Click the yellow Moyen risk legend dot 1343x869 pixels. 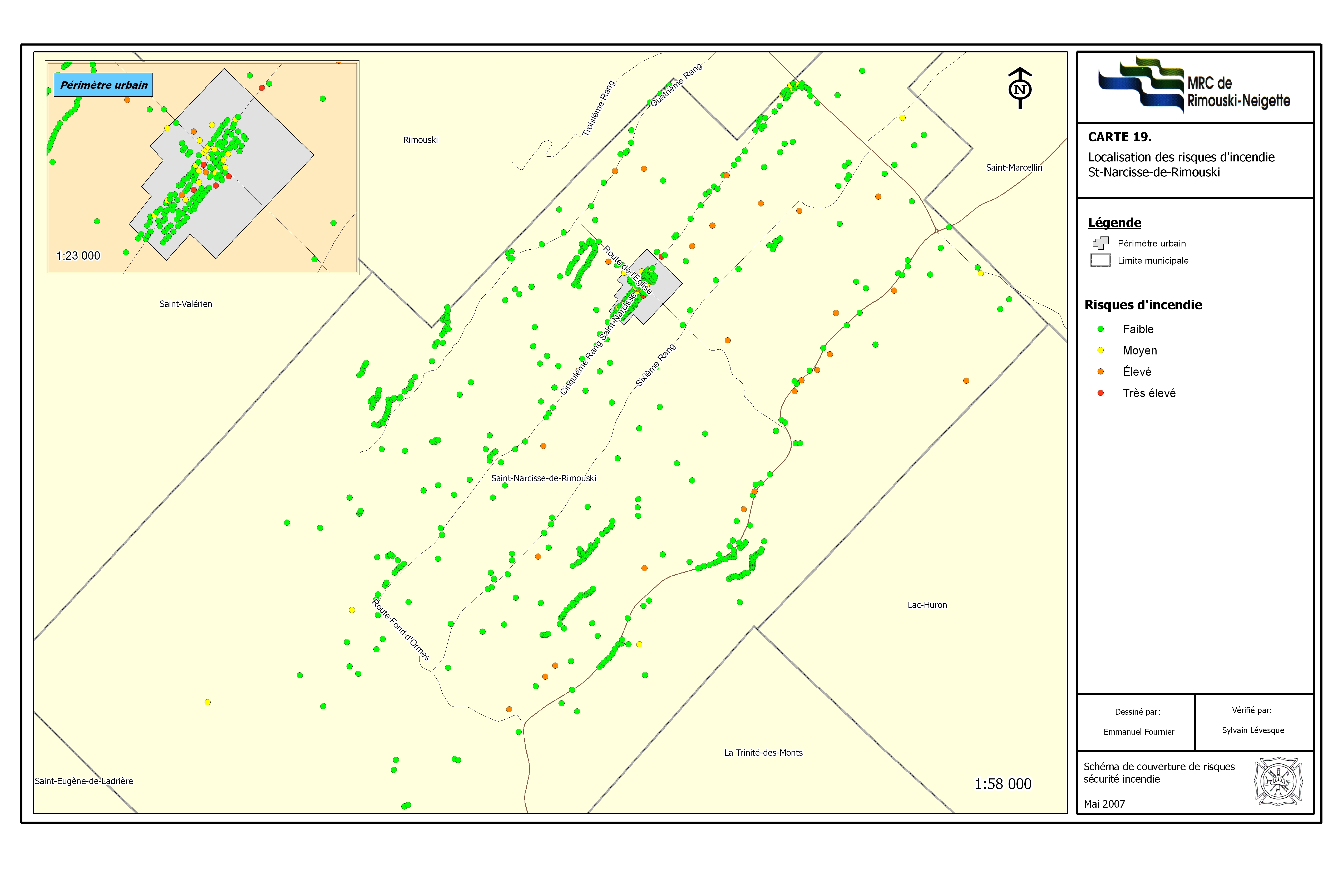point(1100,350)
